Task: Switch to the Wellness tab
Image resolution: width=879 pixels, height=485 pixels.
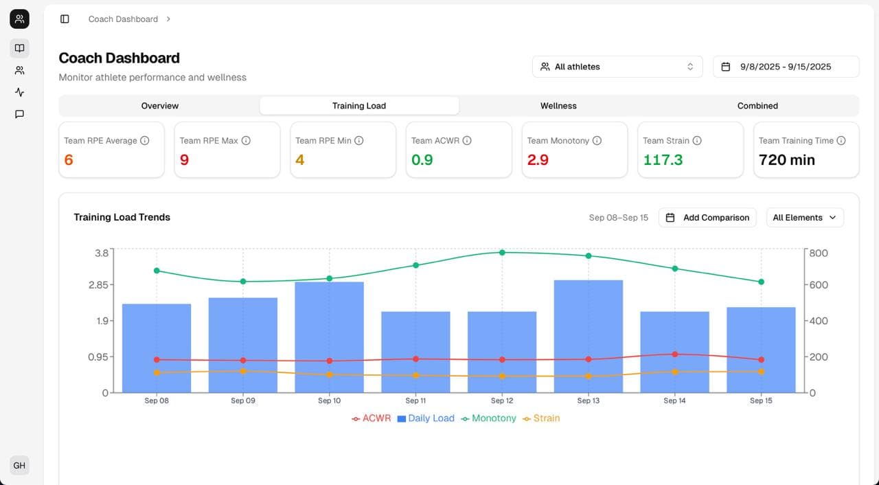Action: pyautogui.click(x=558, y=106)
